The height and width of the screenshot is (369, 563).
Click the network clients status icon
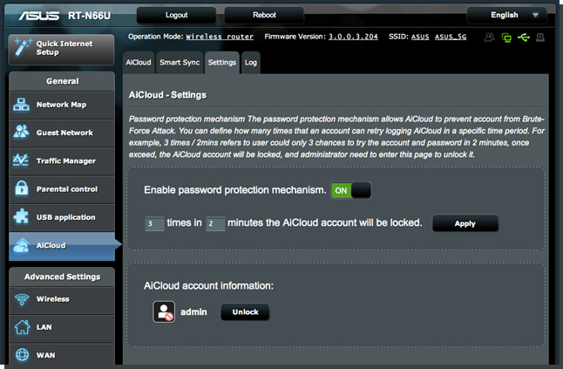click(x=506, y=38)
